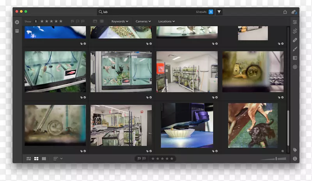Expand the Keywords filter dropdown
This screenshot has height=181, width=312.
click(x=120, y=21)
